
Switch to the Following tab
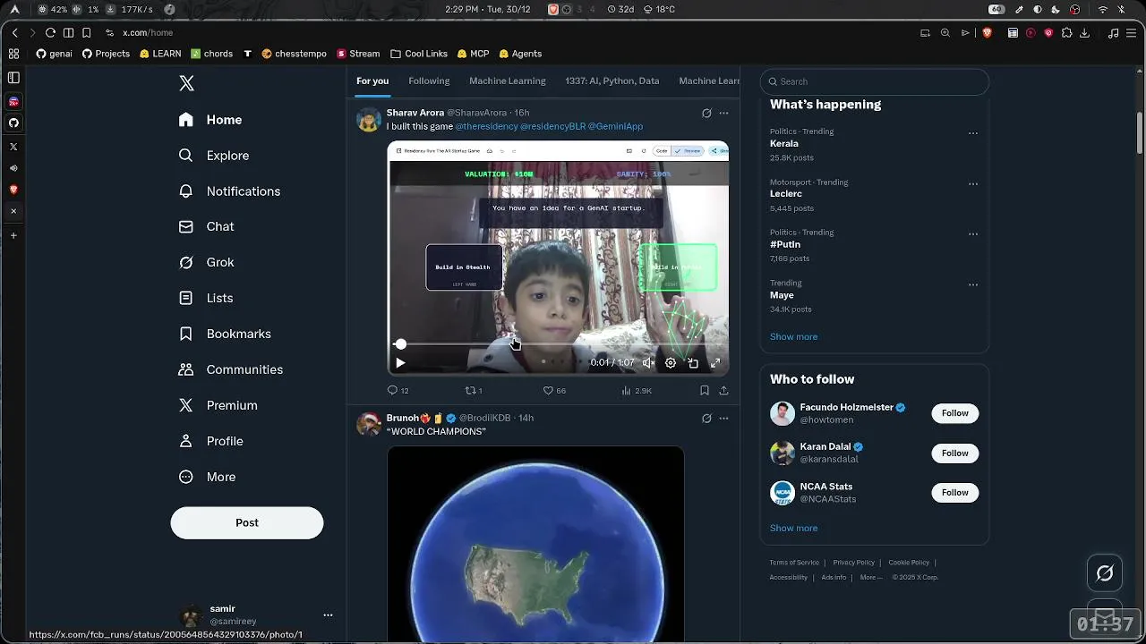coord(429,80)
